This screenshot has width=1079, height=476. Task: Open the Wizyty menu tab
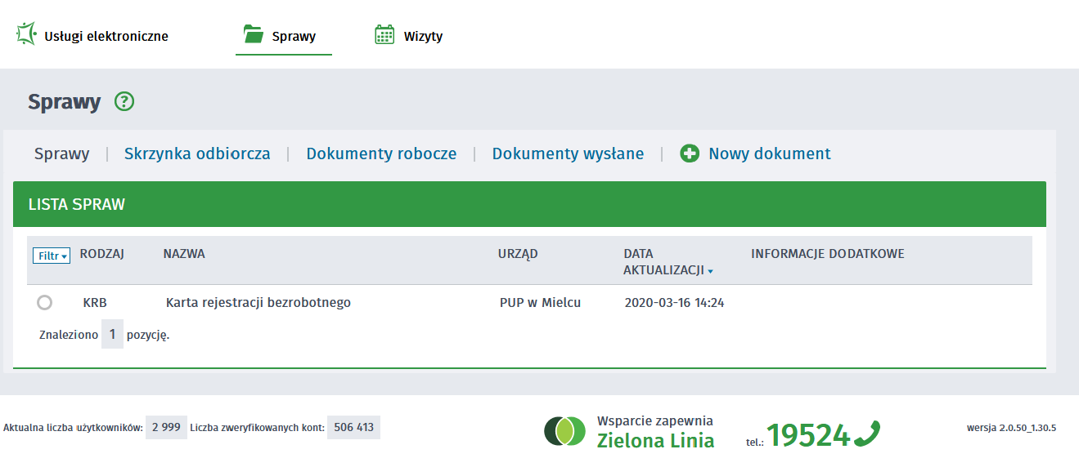(x=423, y=36)
